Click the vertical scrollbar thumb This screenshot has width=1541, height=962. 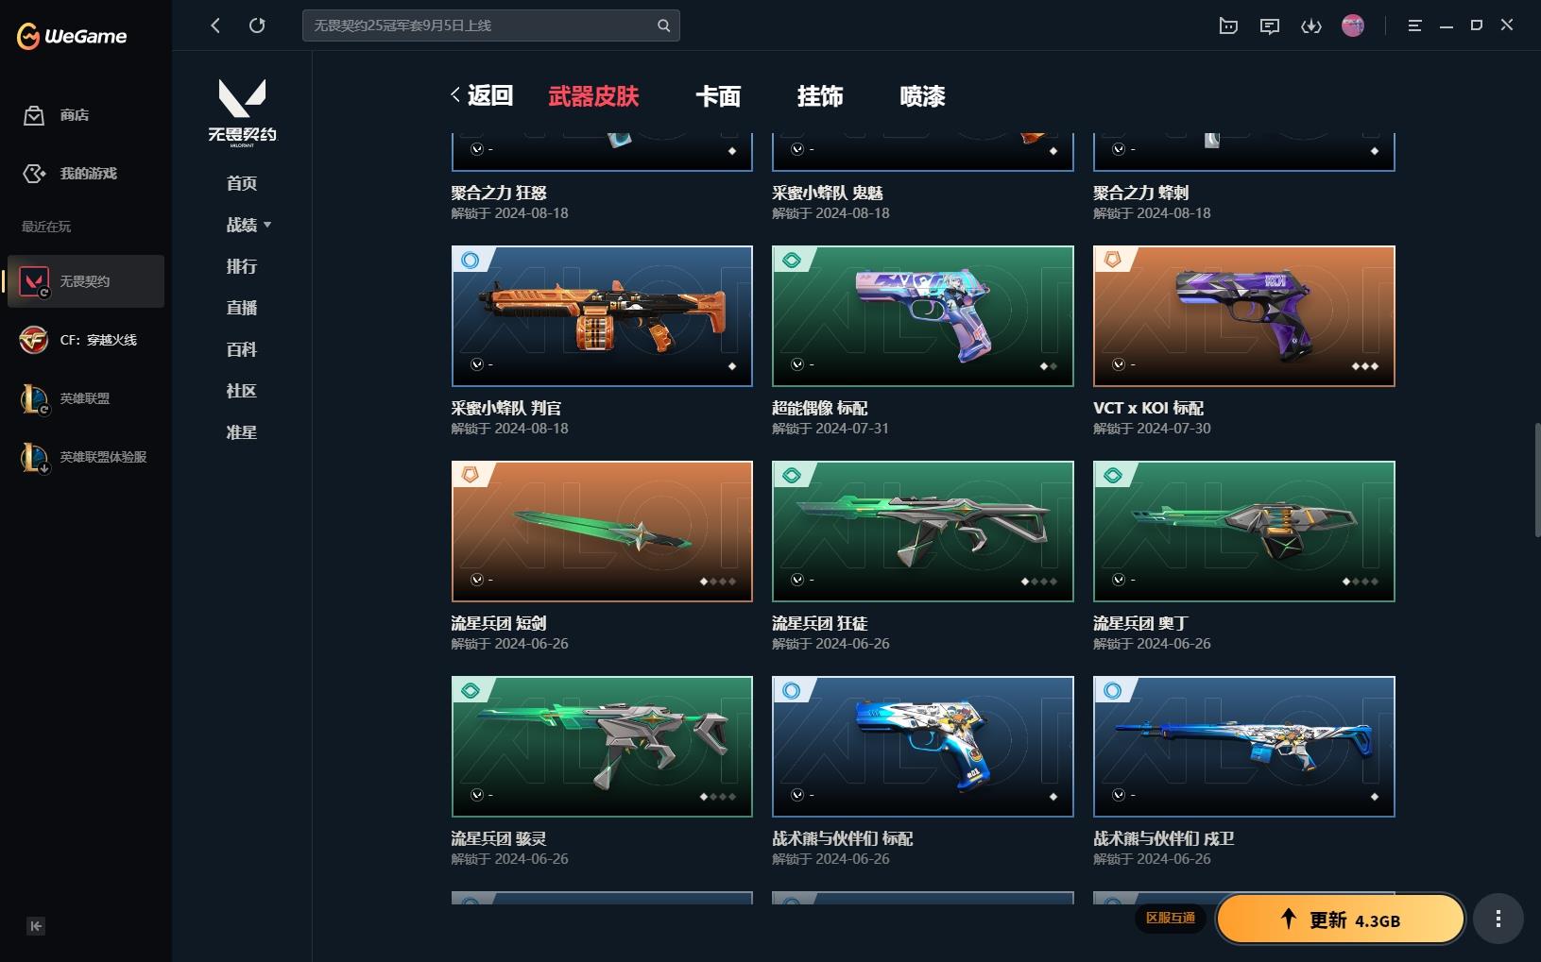pos(1536,480)
